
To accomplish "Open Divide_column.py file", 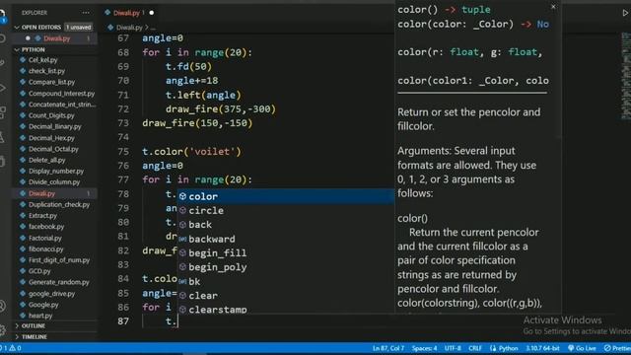I will tap(55, 182).
